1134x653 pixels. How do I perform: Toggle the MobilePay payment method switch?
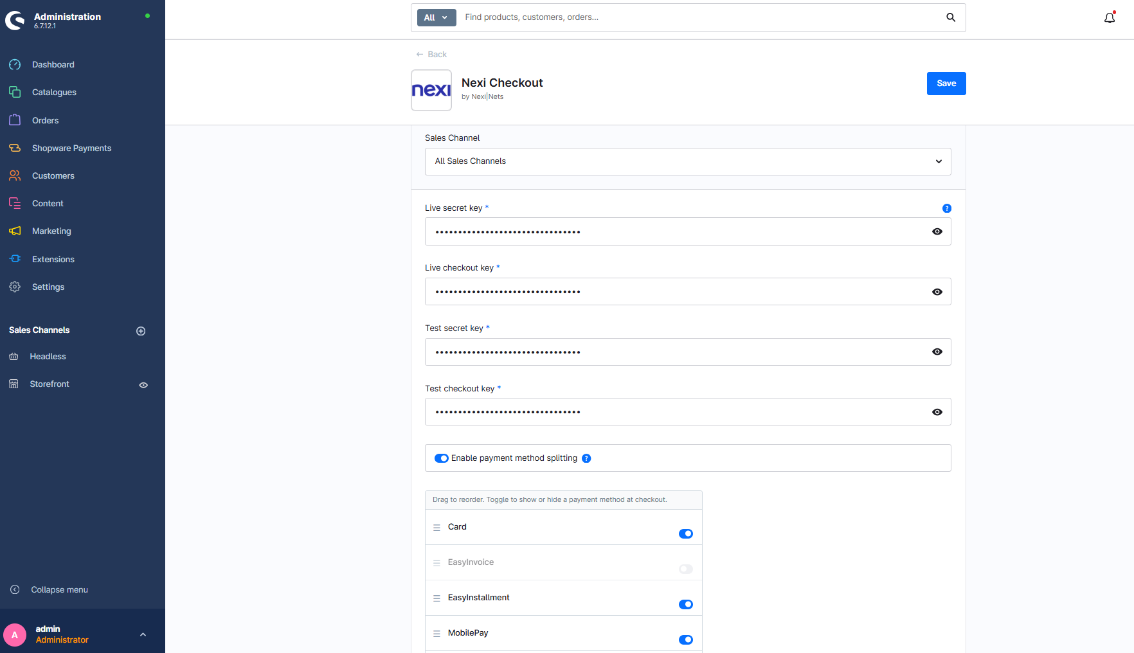[x=686, y=640]
